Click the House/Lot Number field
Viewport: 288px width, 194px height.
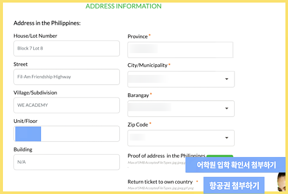67,48
